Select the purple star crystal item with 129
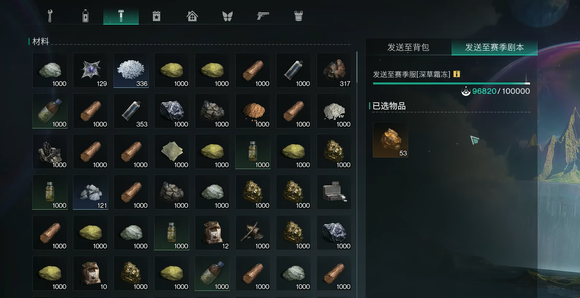This screenshot has width=580, height=298. click(90, 70)
